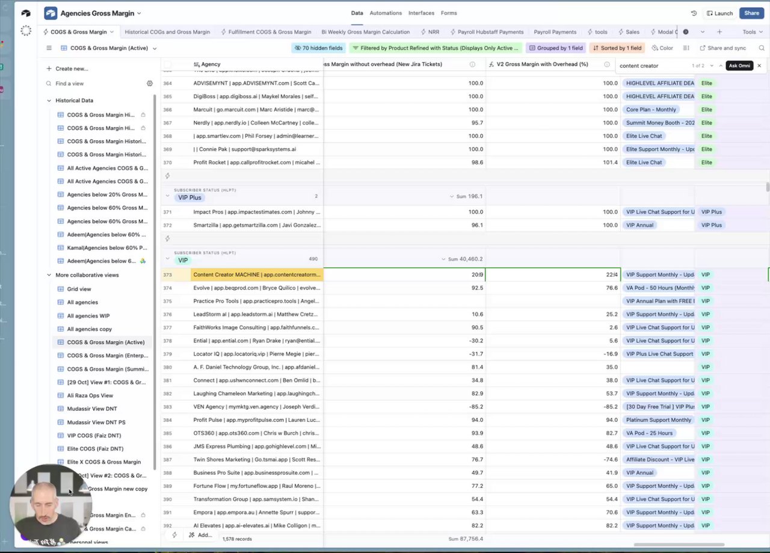Open the view name dropdown COGS & Gross Margin (Active)
This screenshot has height=553, width=770.
[x=108, y=48]
